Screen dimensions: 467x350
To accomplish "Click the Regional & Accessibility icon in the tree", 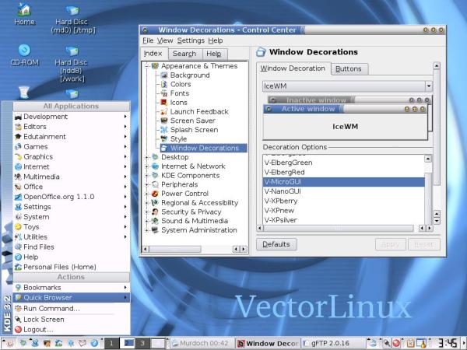I will [155, 203].
